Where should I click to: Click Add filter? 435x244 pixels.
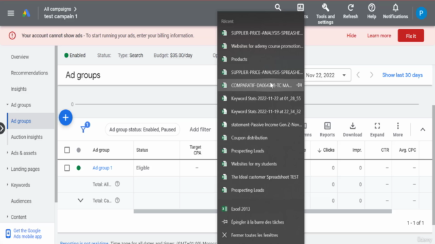(x=200, y=129)
